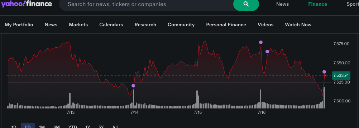Click the 7,525.00 axis label
359x128 pixels.
pos(341,82)
